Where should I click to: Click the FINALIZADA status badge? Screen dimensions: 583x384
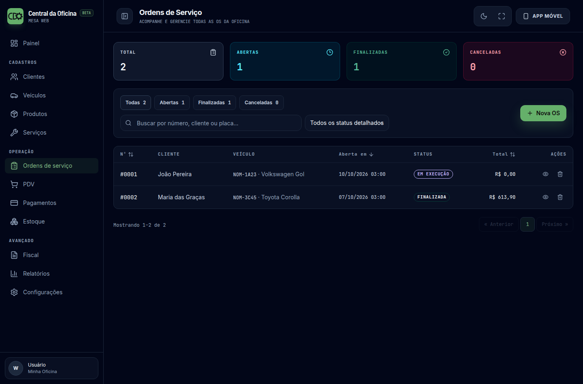(432, 197)
